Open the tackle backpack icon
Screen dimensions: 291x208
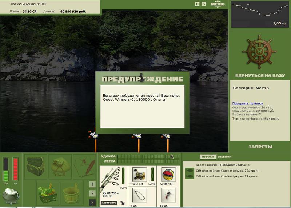36,167
